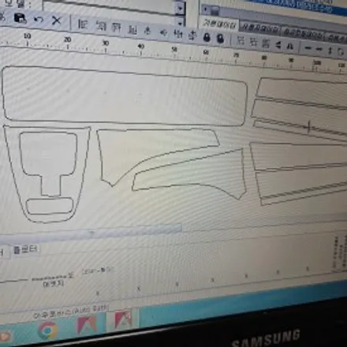Switch to the second right panel tab

[x=259, y=28]
